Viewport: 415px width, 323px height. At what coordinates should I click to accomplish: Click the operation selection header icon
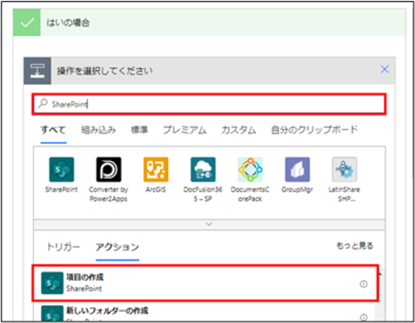click(x=37, y=71)
